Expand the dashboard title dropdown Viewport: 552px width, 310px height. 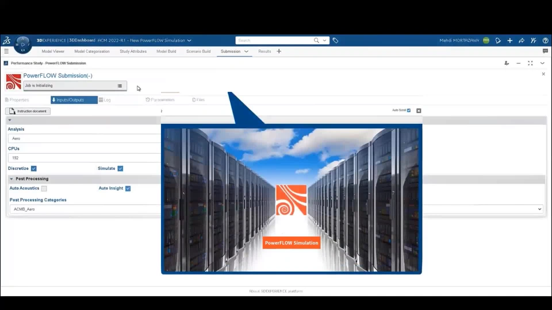tap(189, 40)
